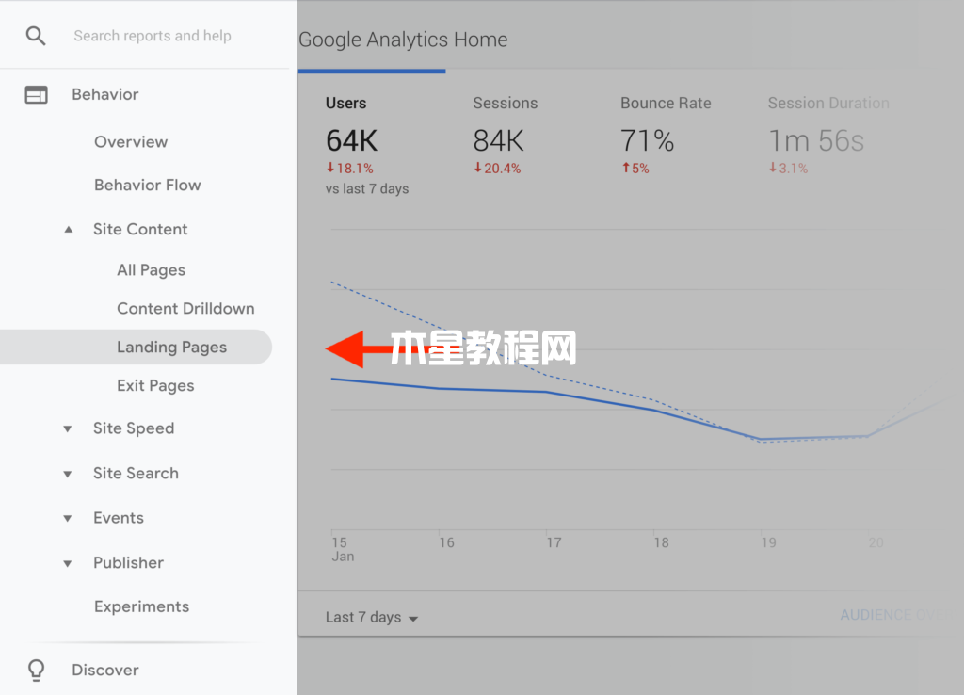Select the Publisher label
964x695 pixels.
[x=128, y=563]
